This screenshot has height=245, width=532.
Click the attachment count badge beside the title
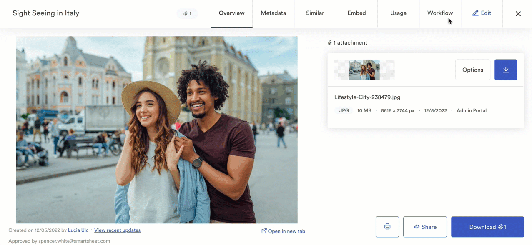tap(188, 13)
